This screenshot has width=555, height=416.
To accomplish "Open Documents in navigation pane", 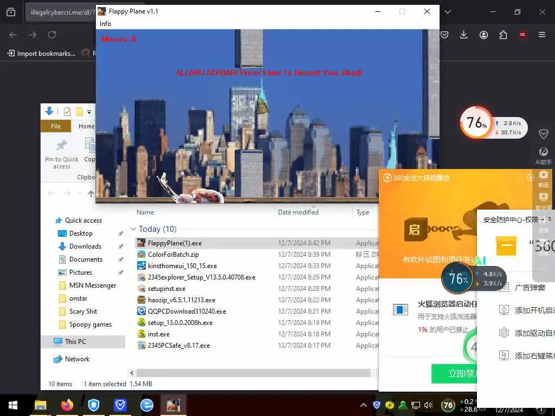I will (86, 259).
